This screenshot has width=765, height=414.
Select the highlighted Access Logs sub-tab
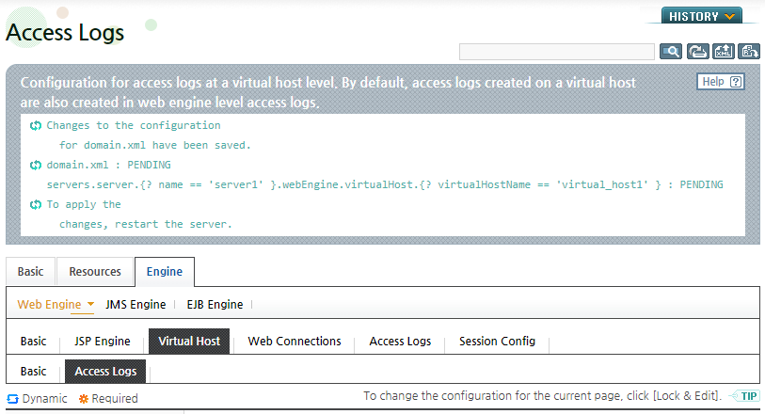click(x=105, y=371)
